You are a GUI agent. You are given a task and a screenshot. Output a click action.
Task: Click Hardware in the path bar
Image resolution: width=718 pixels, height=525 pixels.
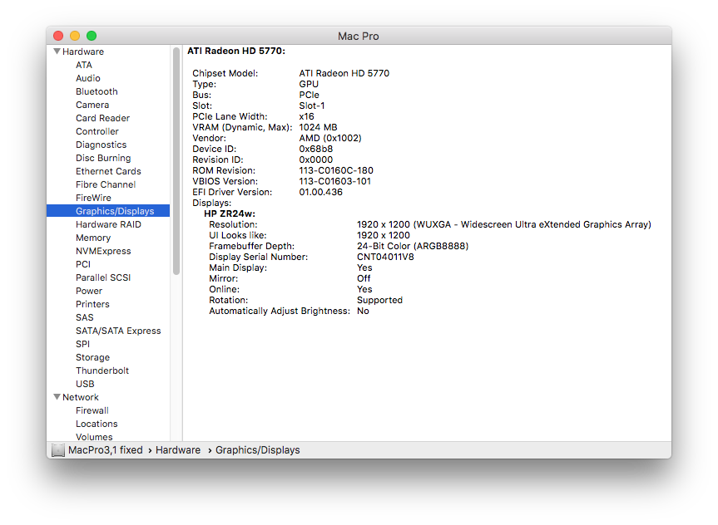178,450
